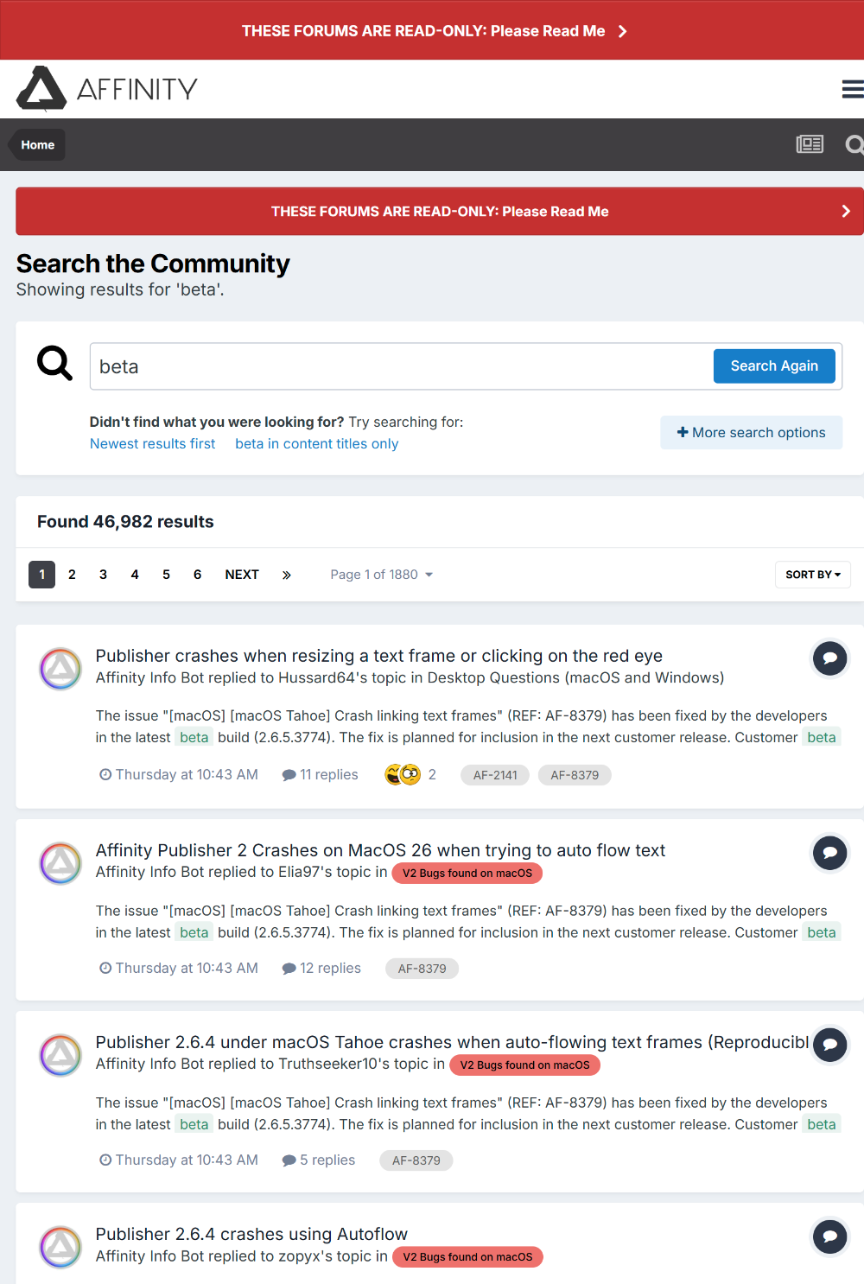864x1284 pixels.
Task: Click arrow on second read-only banner
Action: 846,211
